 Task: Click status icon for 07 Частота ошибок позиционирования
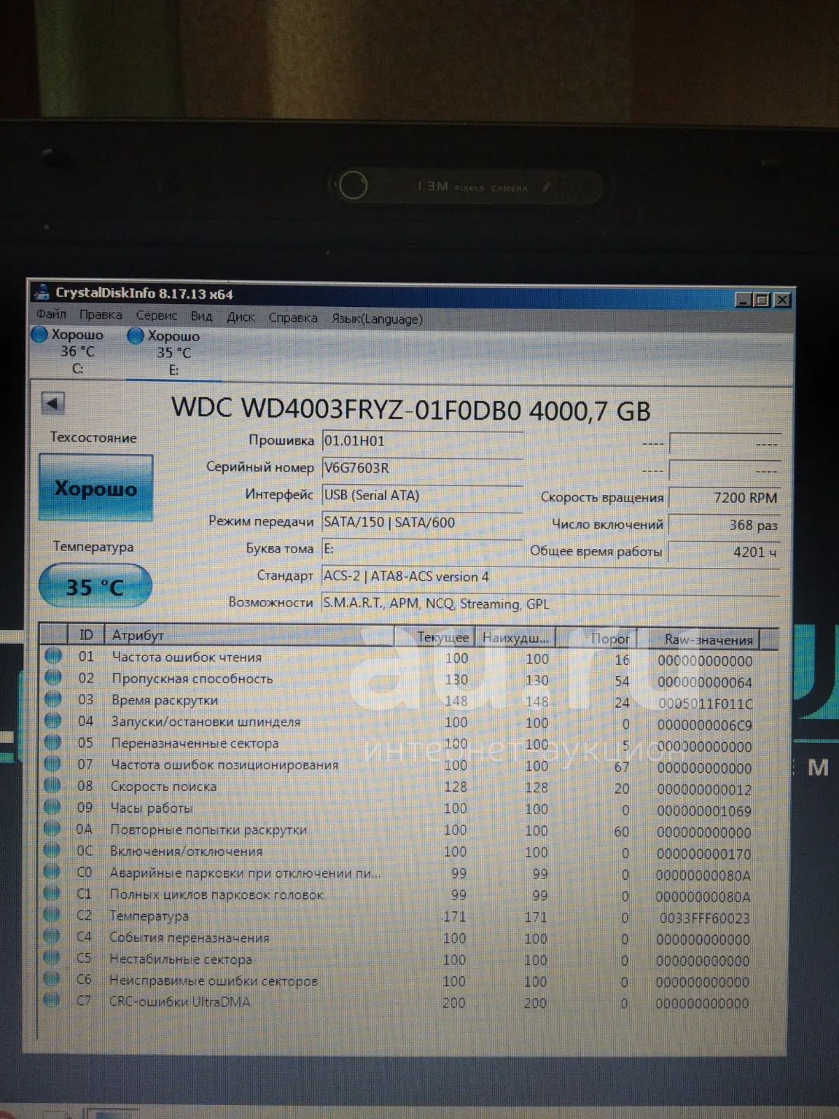click(x=52, y=764)
